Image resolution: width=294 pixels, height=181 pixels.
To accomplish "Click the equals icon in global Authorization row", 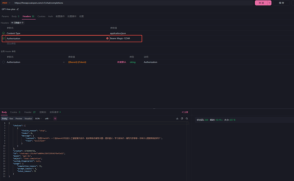I will click(x=64, y=62).
